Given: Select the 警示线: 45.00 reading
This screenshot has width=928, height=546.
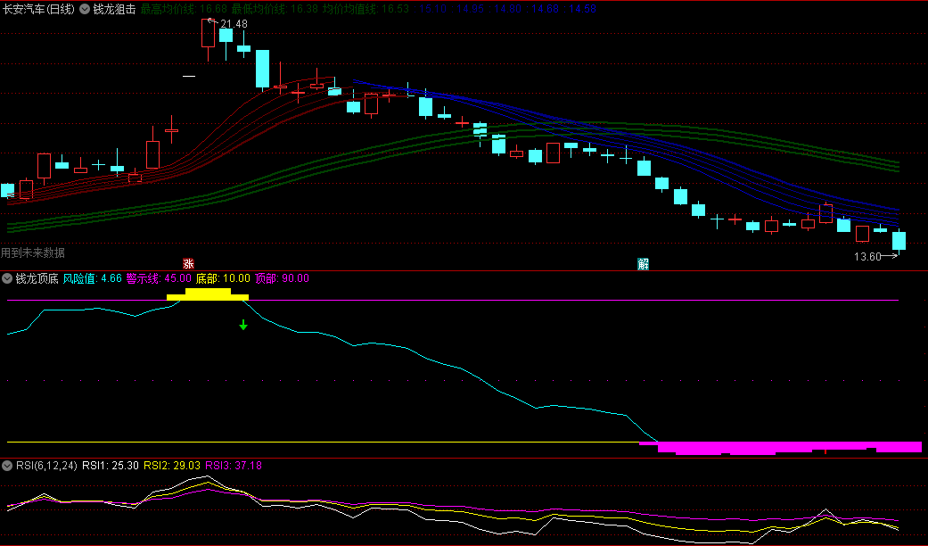Looking at the screenshot, I should [x=159, y=278].
